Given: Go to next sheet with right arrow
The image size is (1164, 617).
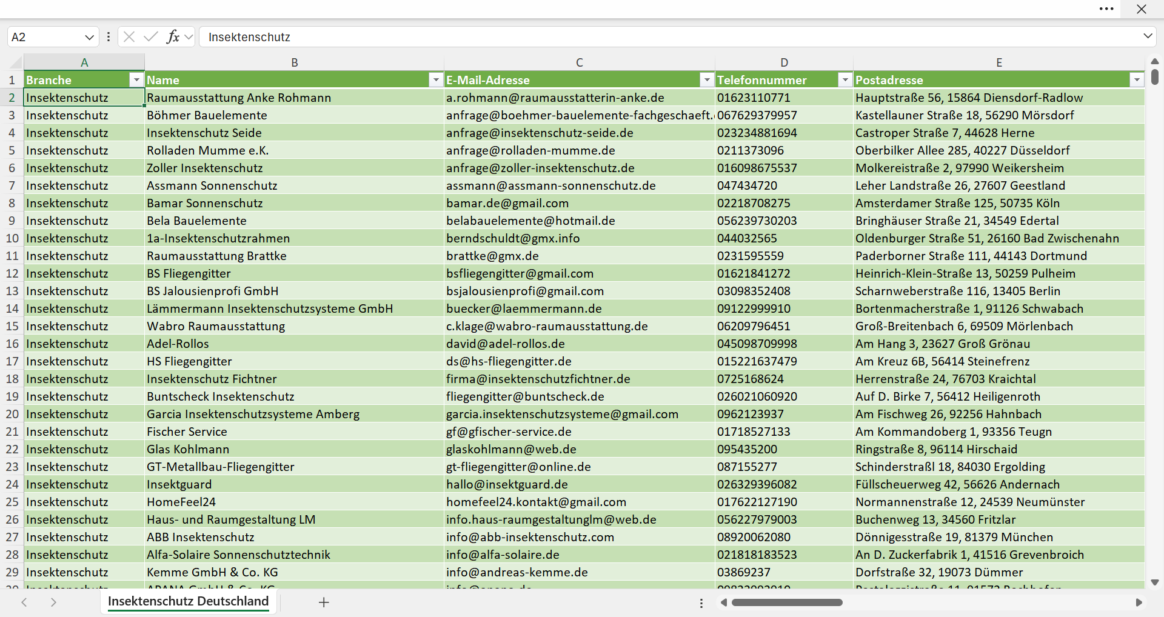Looking at the screenshot, I should (x=53, y=602).
